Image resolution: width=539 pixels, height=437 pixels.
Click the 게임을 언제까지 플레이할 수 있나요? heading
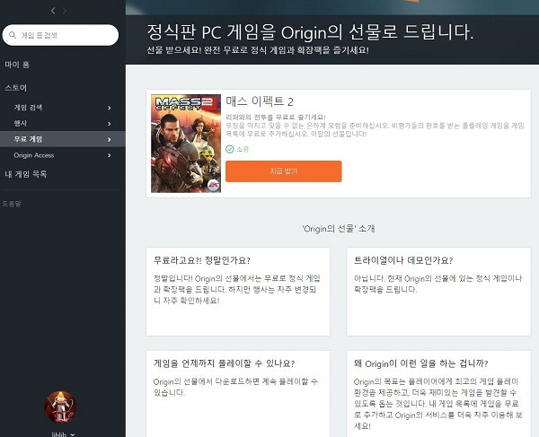pyautogui.click(x=224, y=363)
